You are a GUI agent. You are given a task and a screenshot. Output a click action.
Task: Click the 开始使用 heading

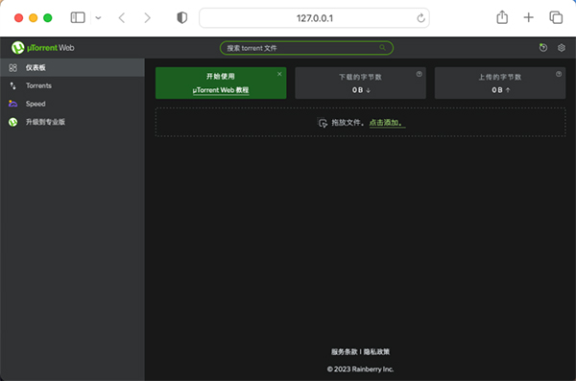point(221,77)
